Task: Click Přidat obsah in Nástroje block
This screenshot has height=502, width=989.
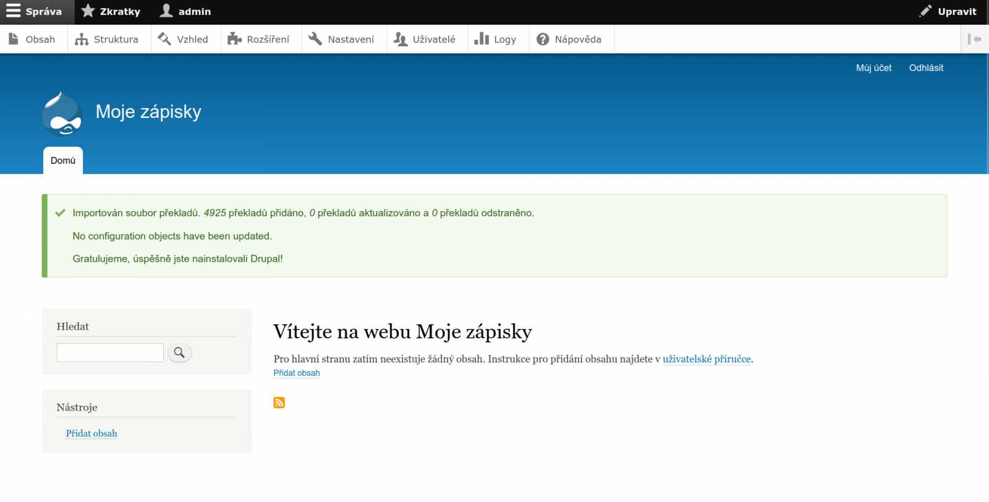Action: 91,433
